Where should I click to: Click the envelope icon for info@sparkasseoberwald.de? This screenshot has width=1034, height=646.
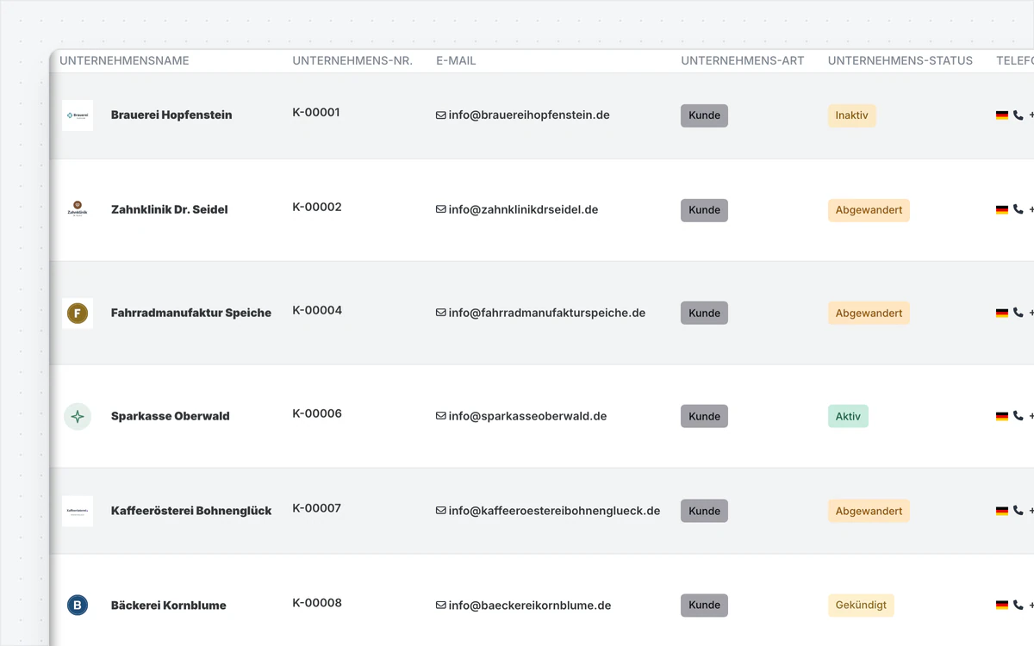click(441, 417)
